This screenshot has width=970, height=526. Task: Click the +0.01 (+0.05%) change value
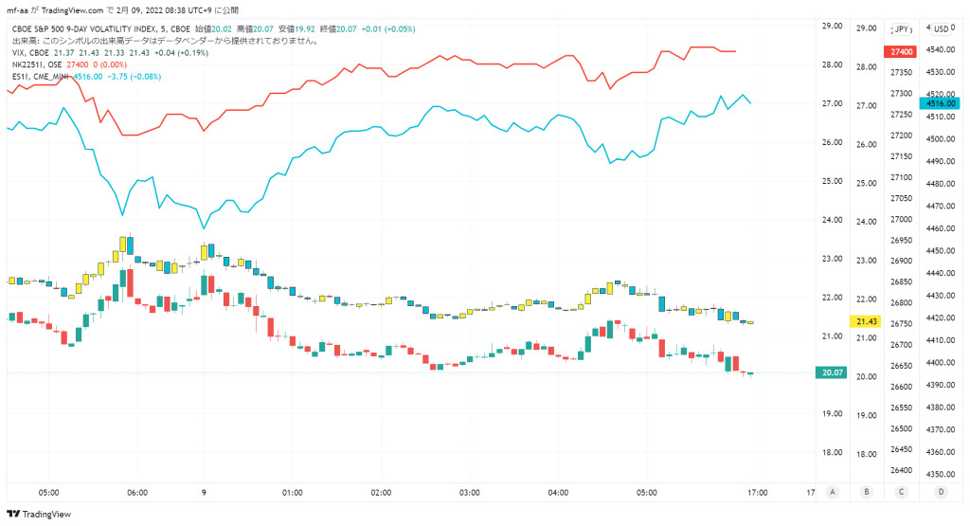388,29
